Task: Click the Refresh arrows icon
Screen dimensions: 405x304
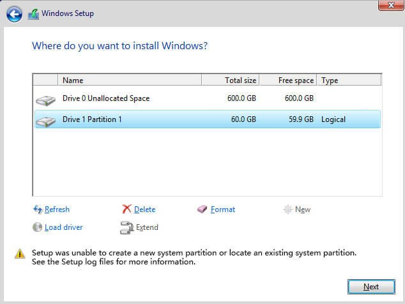Action: (37, 209)
